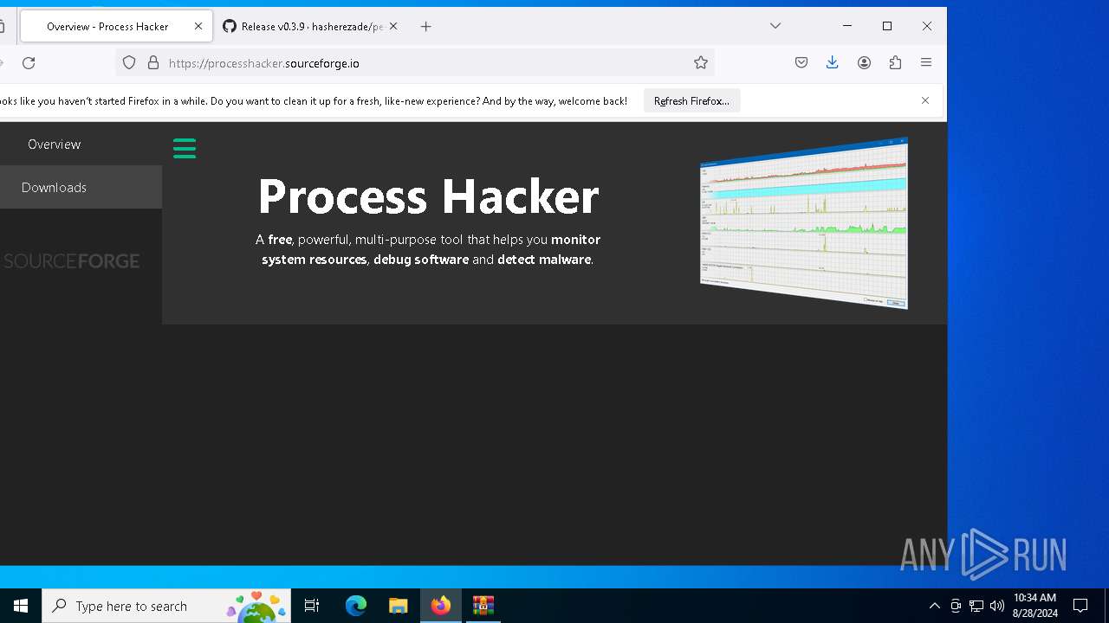Expand the list all tabs dropdown

point(775,26)
